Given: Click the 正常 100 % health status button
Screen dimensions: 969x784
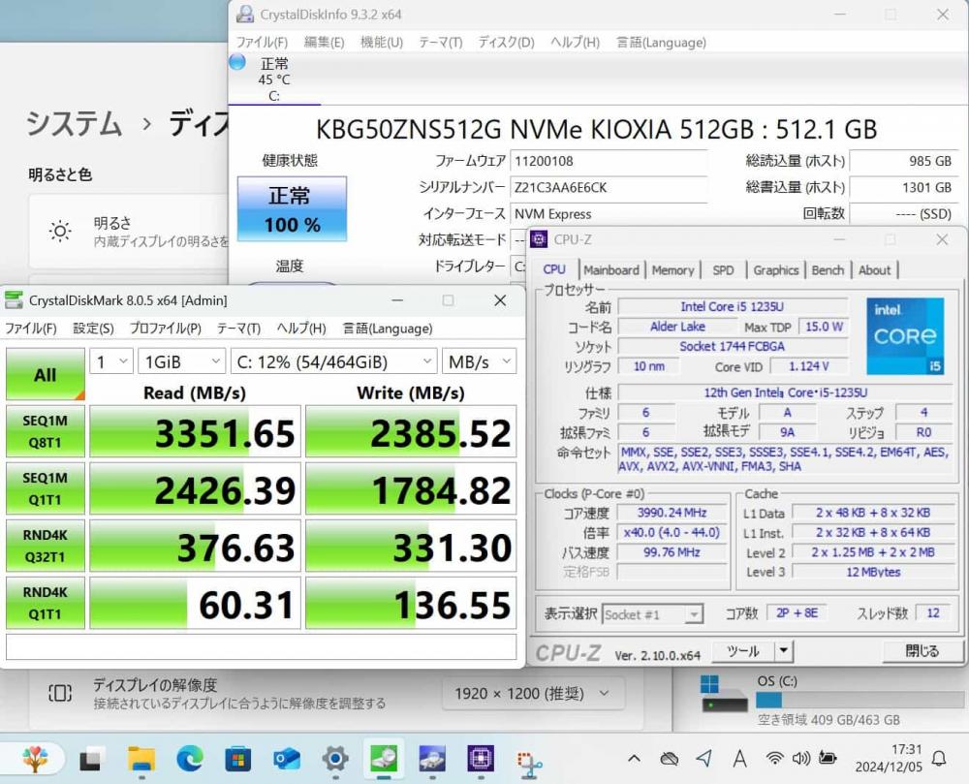Looking at the screenshot, I should 292,208.
